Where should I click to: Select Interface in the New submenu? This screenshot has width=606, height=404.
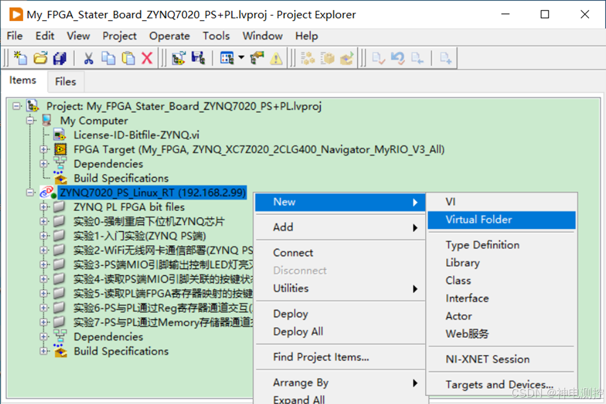tap(501, 298)
